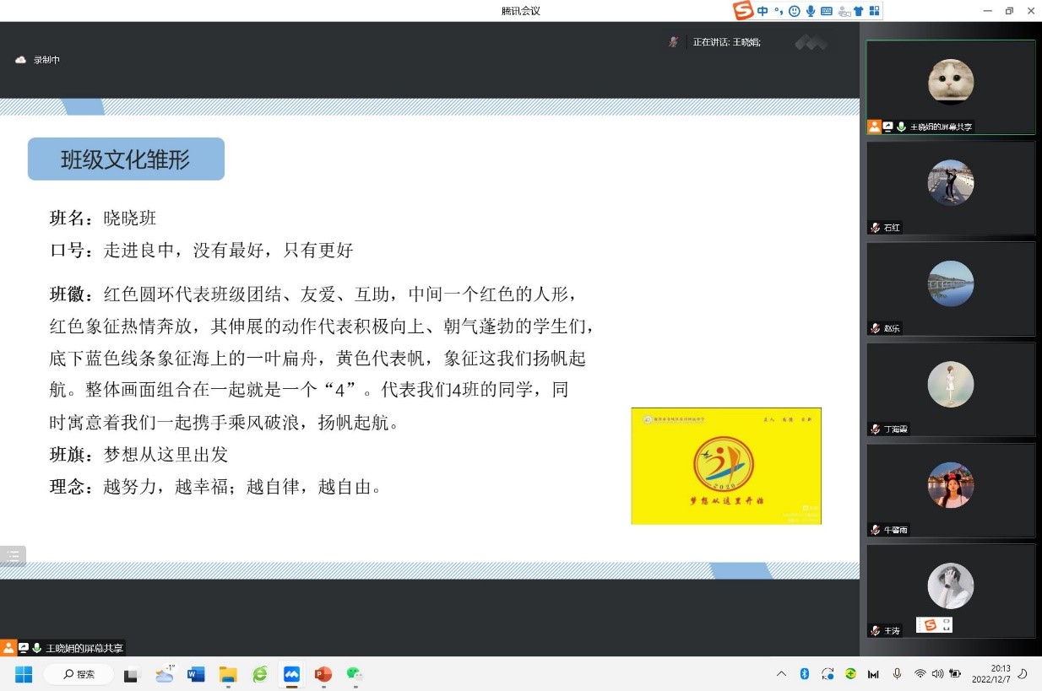This screenshot has width=1042, height=691.
Task: Open PowerPoint from the taskbar
Action: [323, 674]
